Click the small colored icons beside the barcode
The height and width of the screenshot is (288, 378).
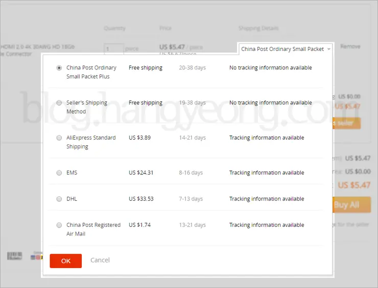36,256
